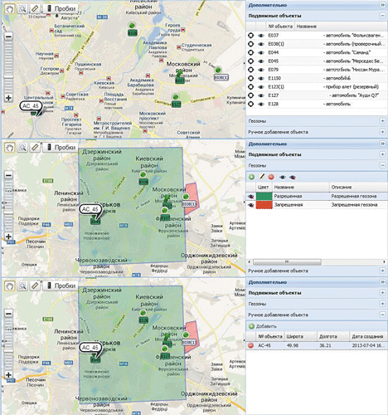The height and width of the screenshot is (415, 388).
Task: Edit geozone with the pencil icon
Action: tap(261, 177)
